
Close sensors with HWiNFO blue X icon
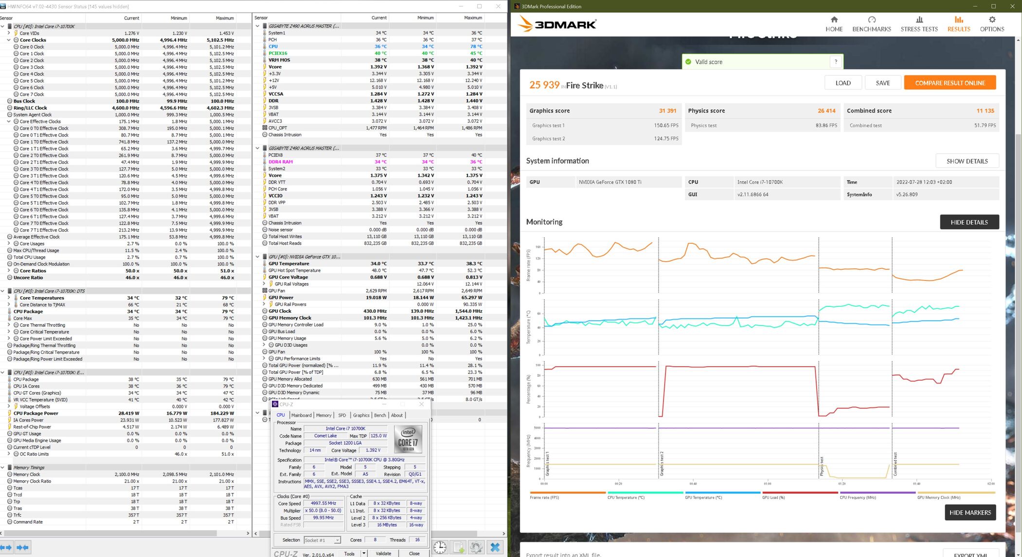pos(495,547)
